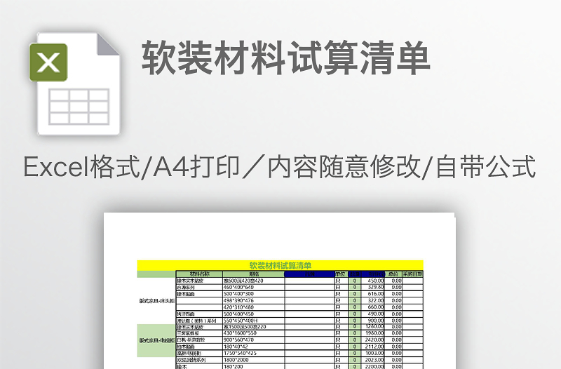Select the price cell 329.80
Viewport: 561px width, 369px height.
[x=372, y=288]
